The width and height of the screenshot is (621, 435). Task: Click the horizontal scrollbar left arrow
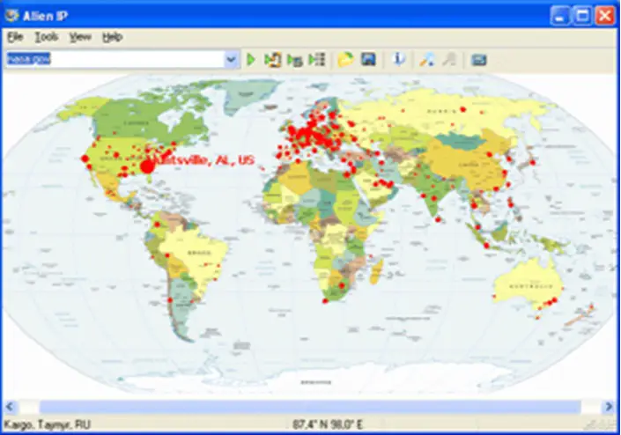click(11, 407)
